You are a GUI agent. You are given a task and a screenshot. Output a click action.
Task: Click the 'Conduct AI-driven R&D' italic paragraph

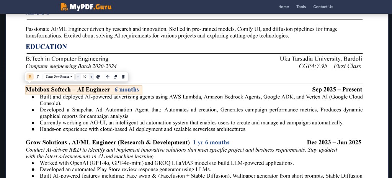pos(181,153)
